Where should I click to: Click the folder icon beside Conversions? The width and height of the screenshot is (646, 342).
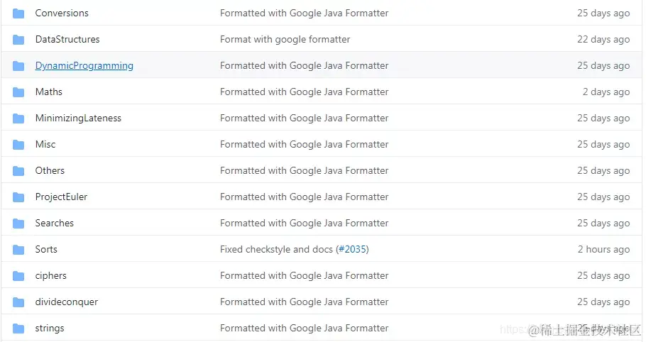[x=18, y=13]
